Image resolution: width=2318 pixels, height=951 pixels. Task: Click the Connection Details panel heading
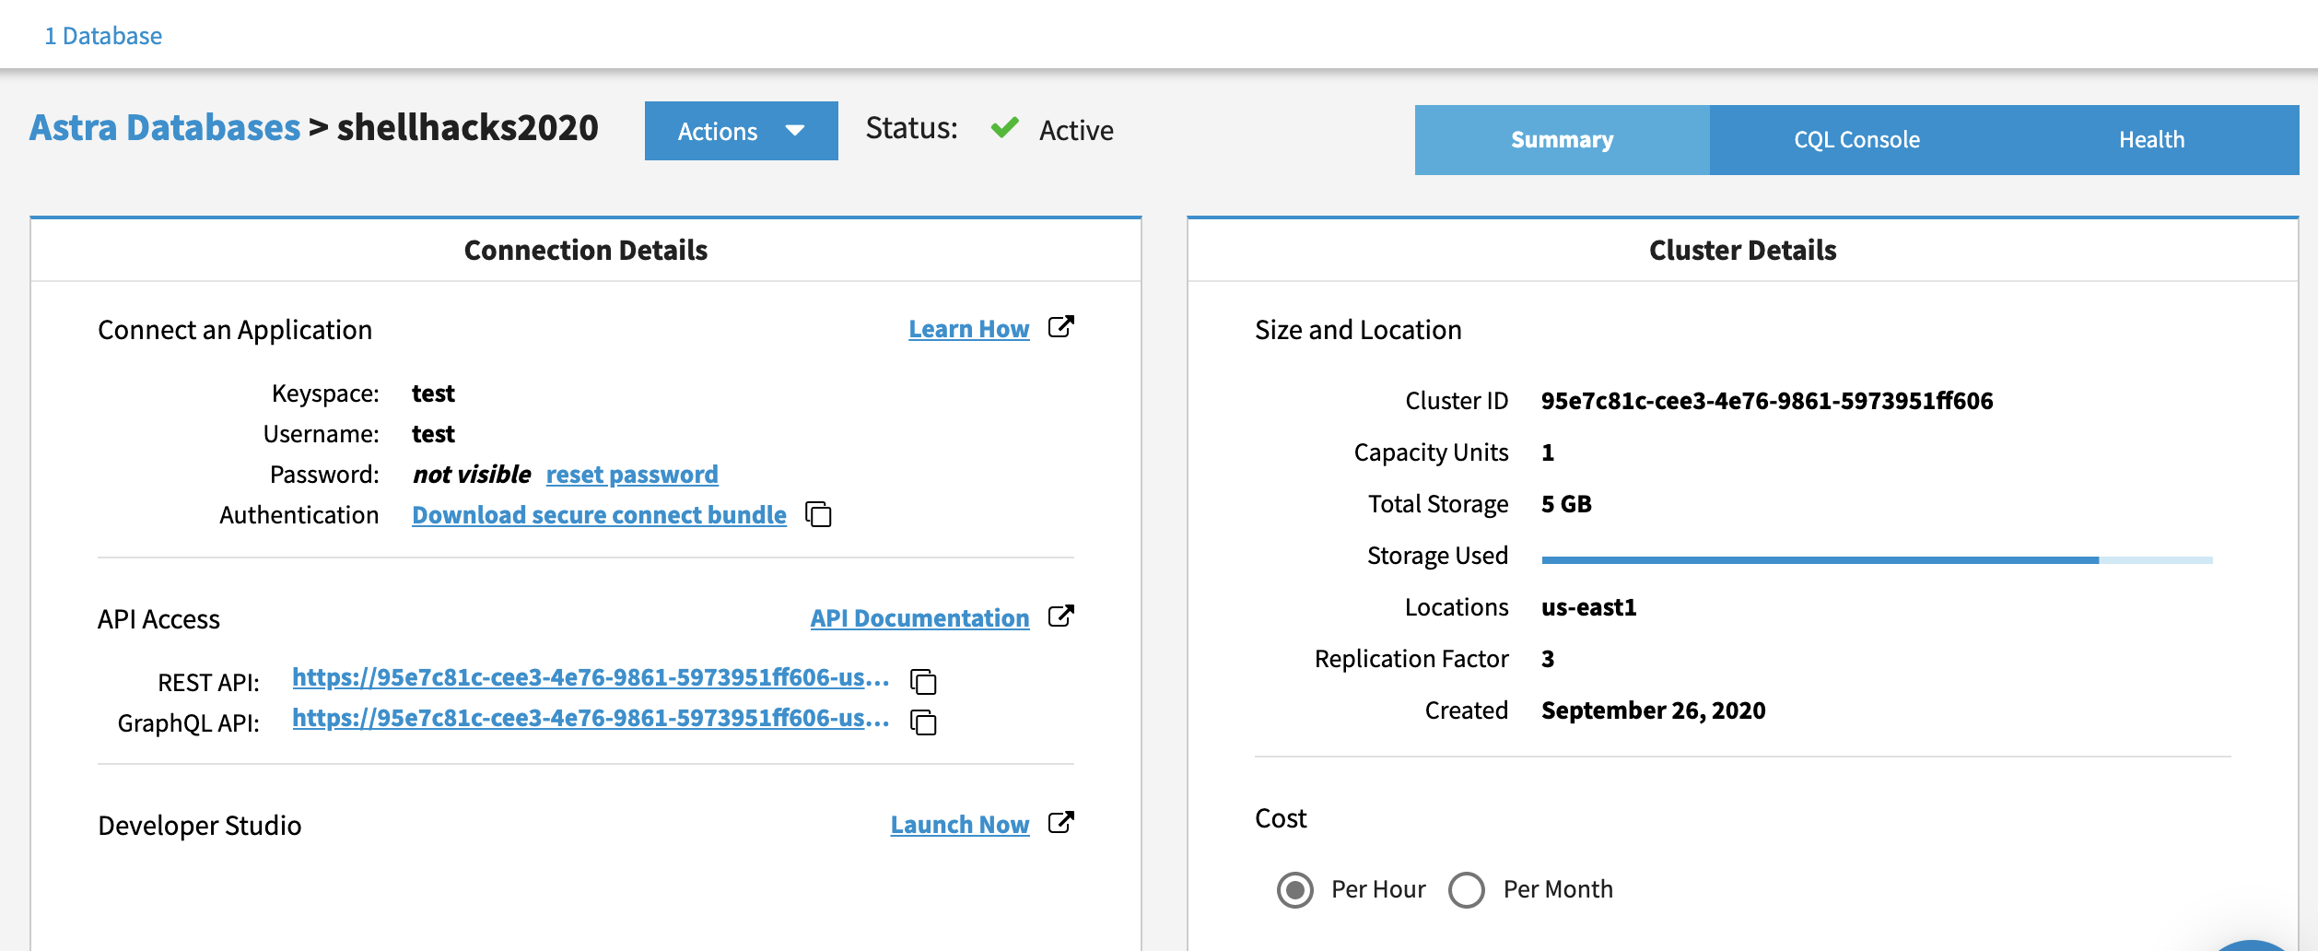click(x=586, y=251)
